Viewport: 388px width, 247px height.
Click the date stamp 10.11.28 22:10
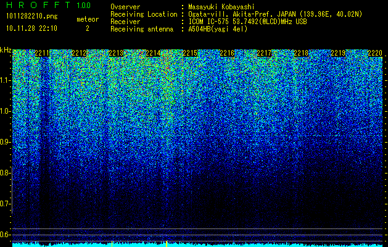pos(31,28)
